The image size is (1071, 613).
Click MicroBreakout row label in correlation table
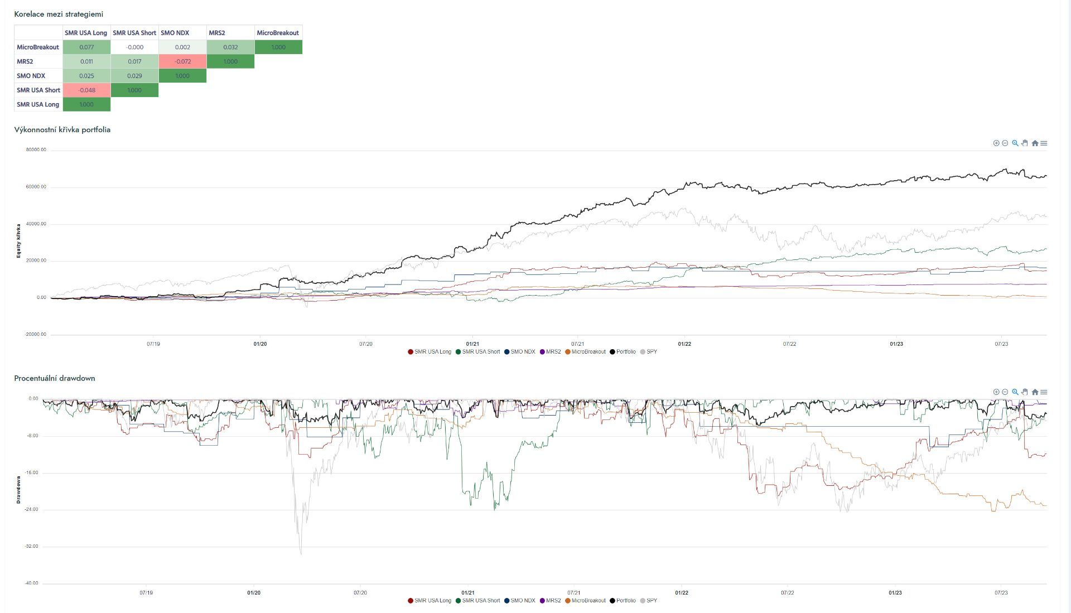coord(38,47)
